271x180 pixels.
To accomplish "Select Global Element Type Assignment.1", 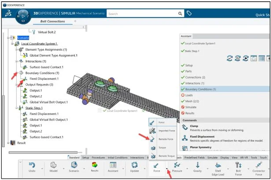I will coord(53,55).
